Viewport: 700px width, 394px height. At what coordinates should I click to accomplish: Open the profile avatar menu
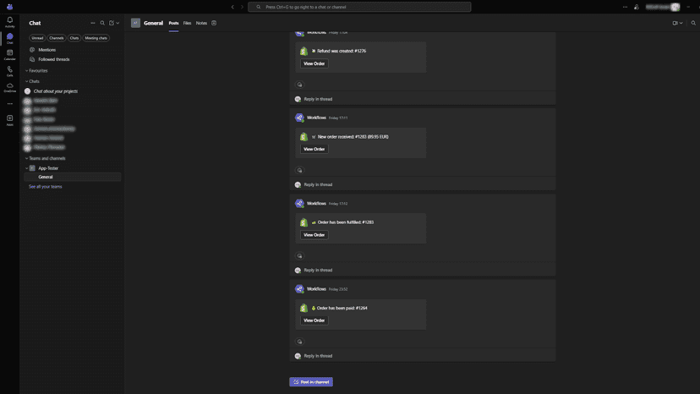(675, 7)
